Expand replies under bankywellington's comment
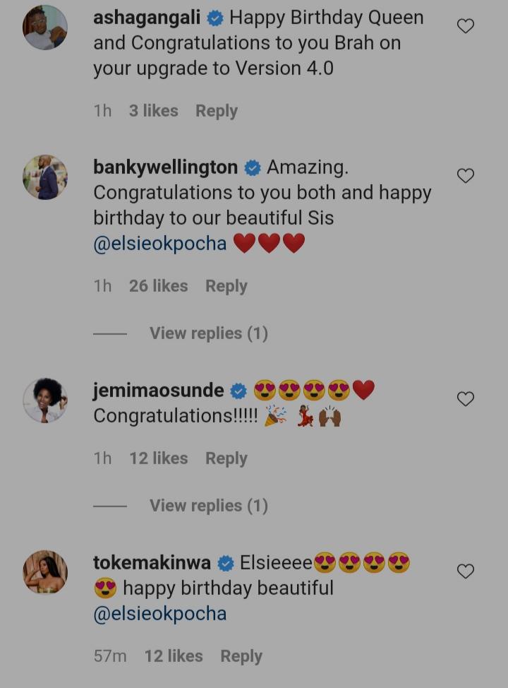Screen dimensions: 508x688 (208, 333)
